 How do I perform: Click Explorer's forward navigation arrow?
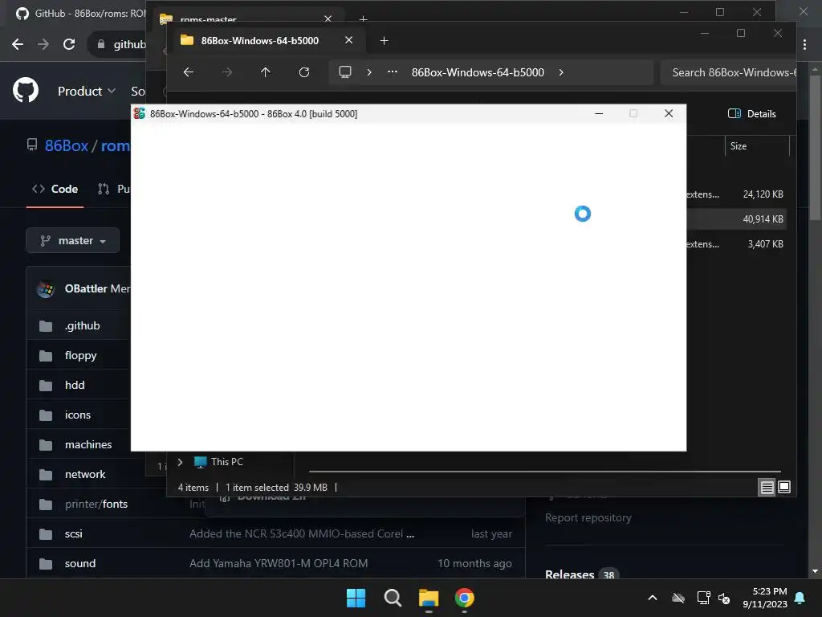click(x=227, y=72)
